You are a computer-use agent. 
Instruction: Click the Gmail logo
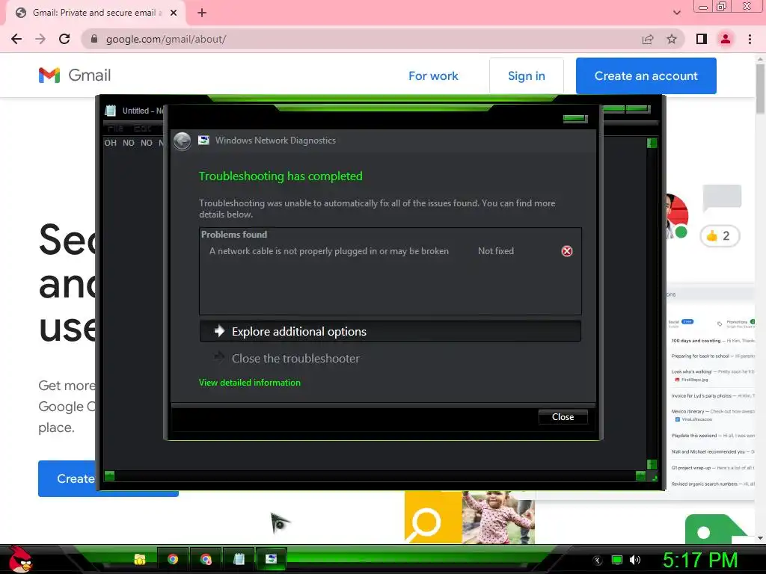coord(75,75)
